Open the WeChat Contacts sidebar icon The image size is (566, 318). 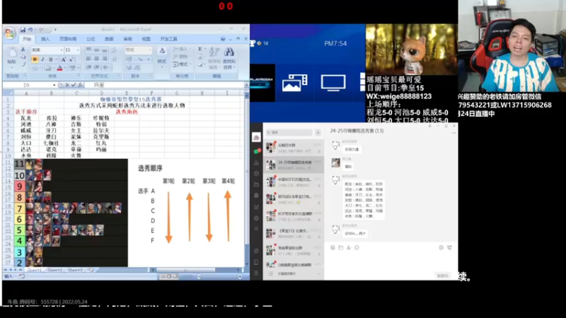pos(256,163)
